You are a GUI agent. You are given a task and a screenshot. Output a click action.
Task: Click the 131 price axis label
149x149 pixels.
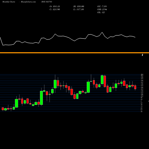tap(142, 86)
